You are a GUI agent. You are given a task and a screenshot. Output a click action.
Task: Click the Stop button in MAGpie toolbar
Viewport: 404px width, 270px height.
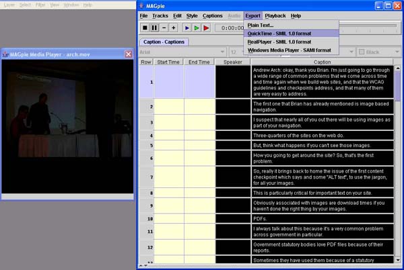pos(145,28)
